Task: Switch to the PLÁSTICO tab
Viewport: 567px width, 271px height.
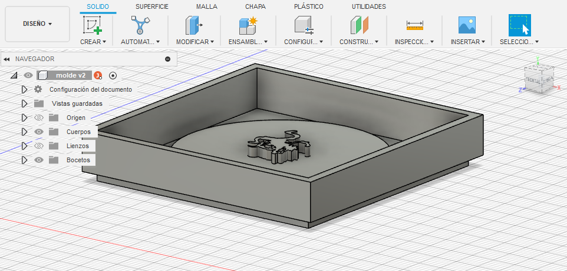Action: (309, 6)
